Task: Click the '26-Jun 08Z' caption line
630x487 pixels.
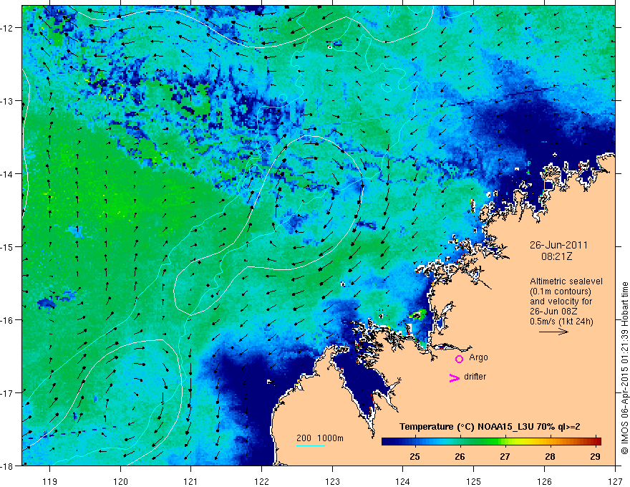Action: coord(554,312)
